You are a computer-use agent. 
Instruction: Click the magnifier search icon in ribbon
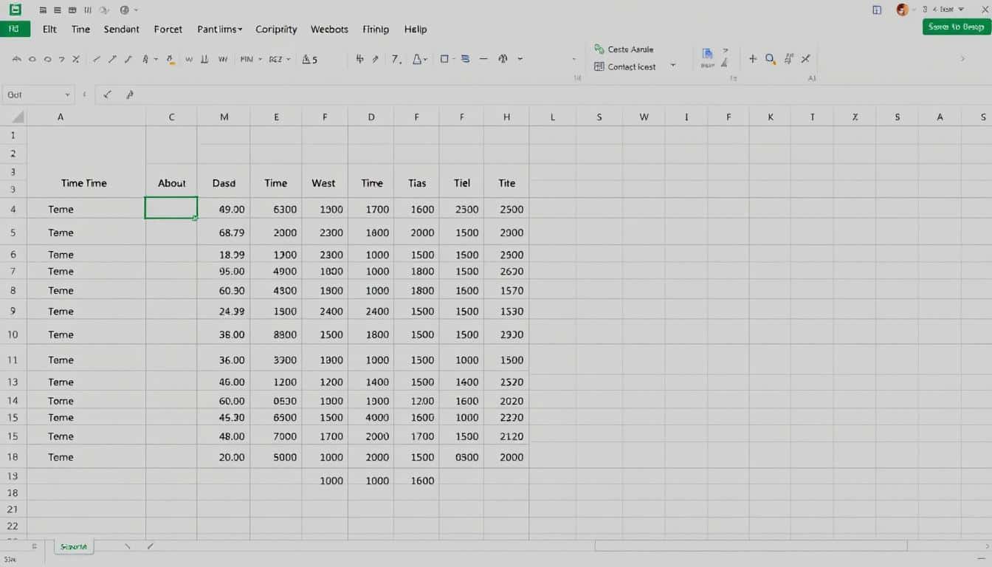[771, 58]
